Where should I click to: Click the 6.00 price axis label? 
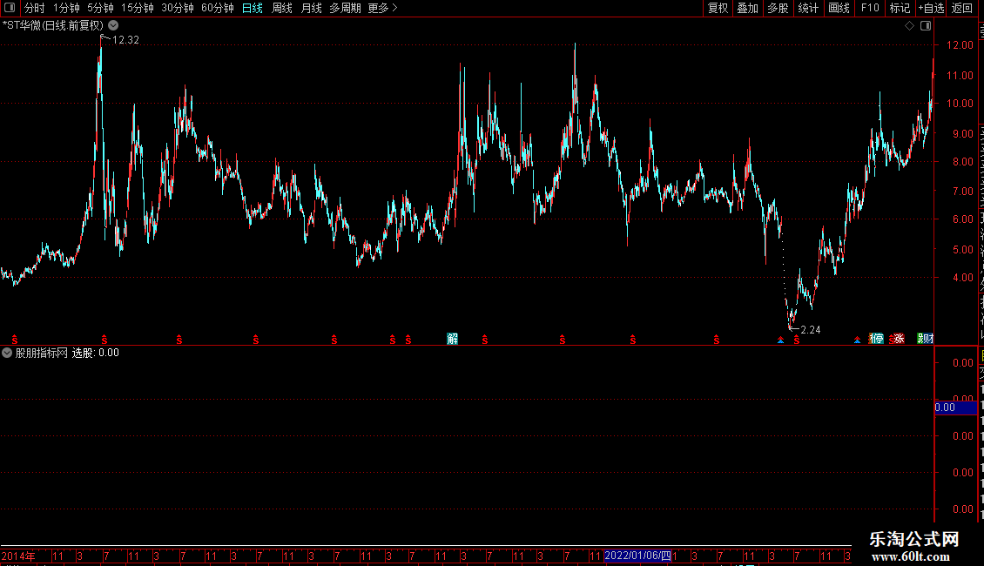point(962,219)
